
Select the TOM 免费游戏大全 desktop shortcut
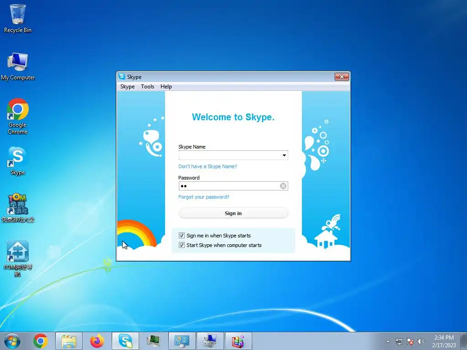coord(18,208)
